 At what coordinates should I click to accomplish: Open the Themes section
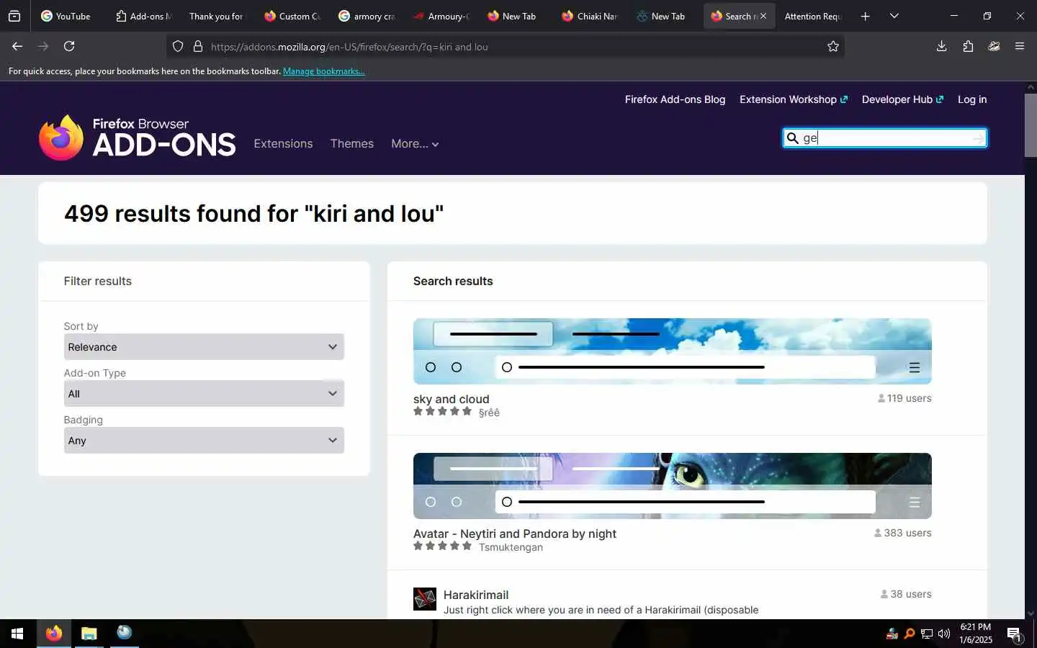351,143
